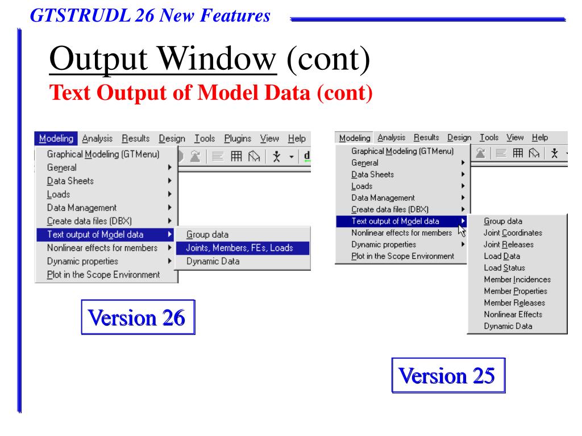Expand Data Sheets submenu arrow in Version 26 menu
This screenshot has width=582, height=436.
pyautogui.click(x=169, y=181)
